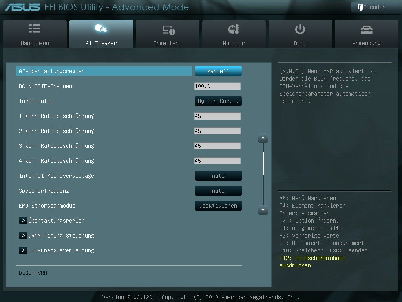The image size is (402, 302).
Task: Click the Monitor thermometer gauge icon
Action: pos(234,29)
